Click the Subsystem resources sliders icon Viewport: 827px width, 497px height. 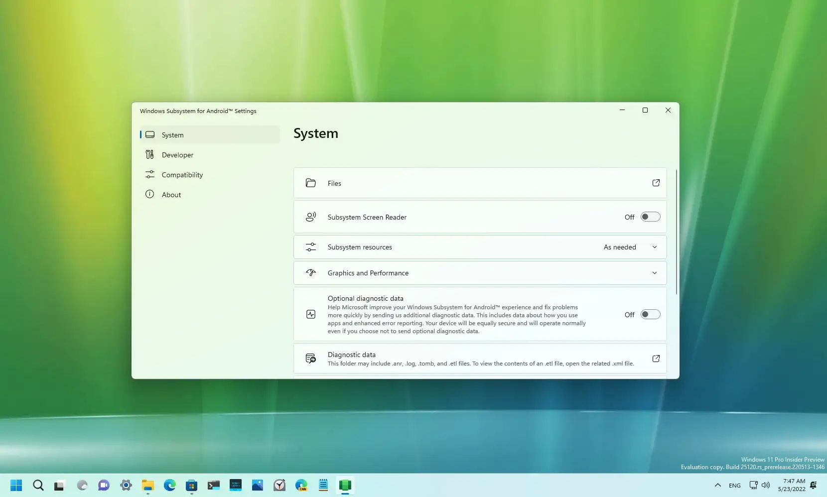[310, 247]
